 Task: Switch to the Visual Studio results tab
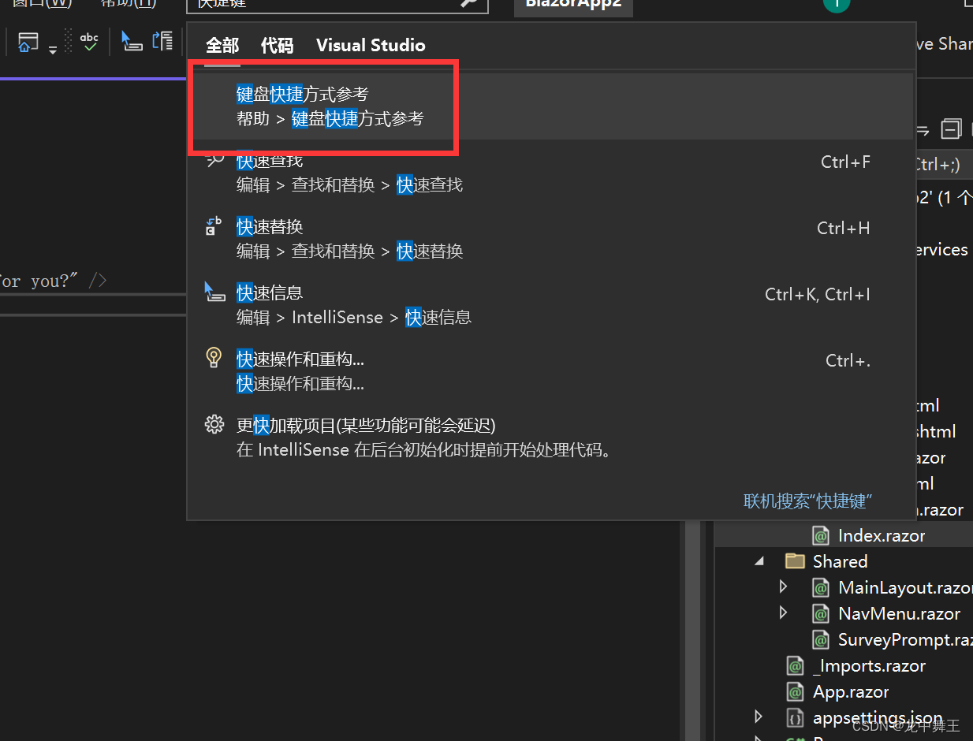click(371, 46)
